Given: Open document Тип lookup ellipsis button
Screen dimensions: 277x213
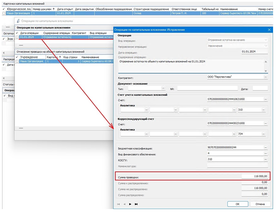Looking at the screenshot, I should 162,88.
